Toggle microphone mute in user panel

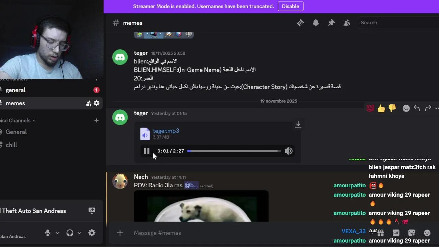[x=48, y=233]
